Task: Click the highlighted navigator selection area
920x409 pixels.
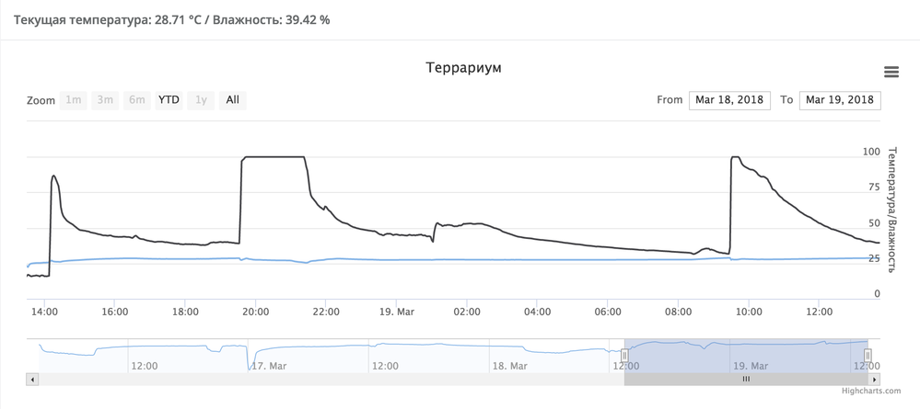Action: [x=746, y=354]
